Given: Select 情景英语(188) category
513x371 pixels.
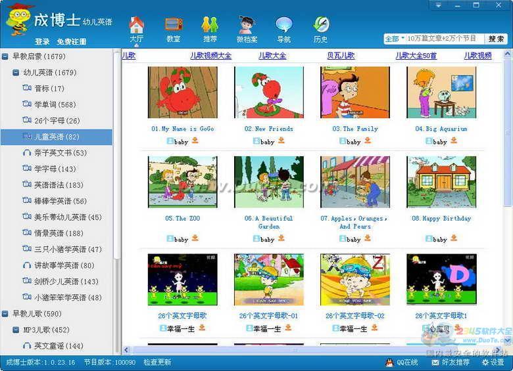Looking at the screenshot, I should click(59, 233).
